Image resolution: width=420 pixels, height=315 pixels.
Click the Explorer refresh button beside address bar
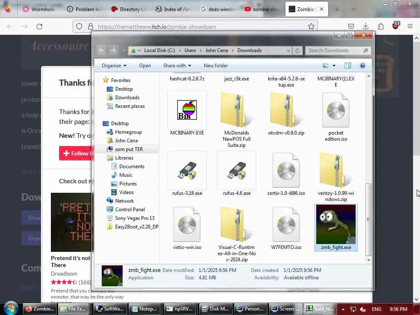[x=297, y=50]
